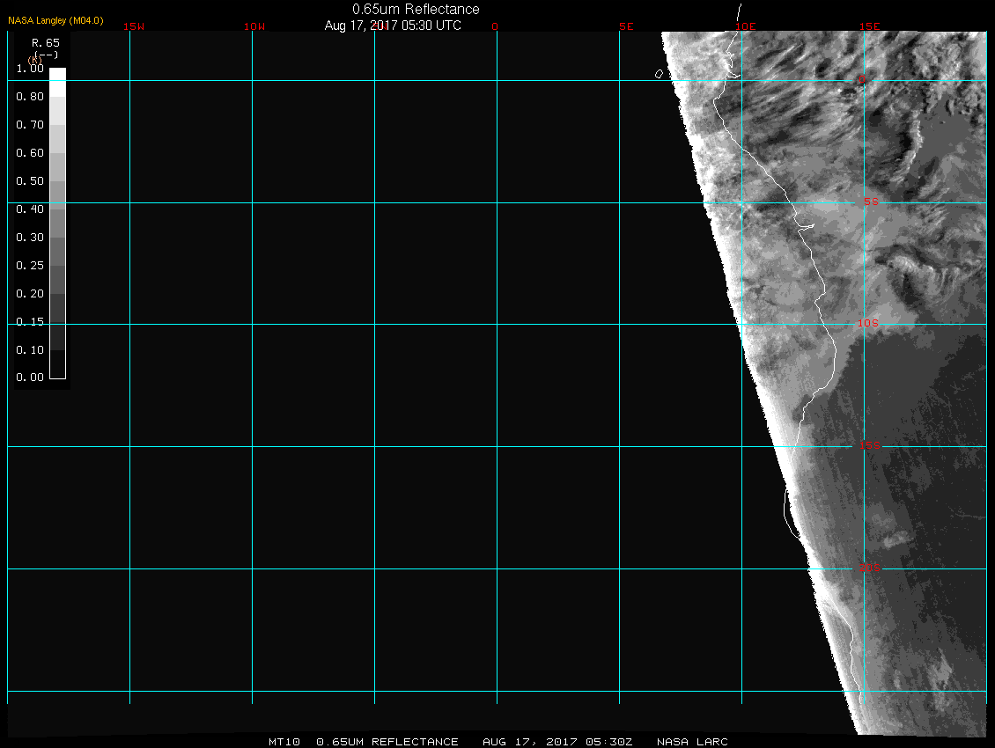Click the '0.40' colorbar value
The image size is (995, 748).
pyautogui.click(x=30, y=209)
